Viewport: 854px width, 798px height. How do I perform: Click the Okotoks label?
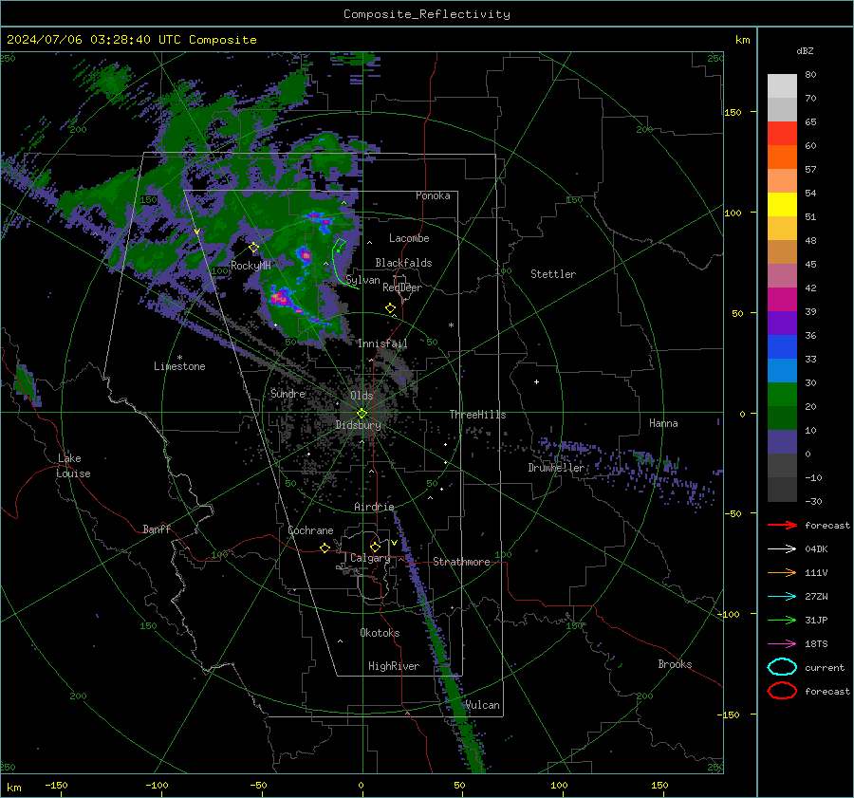(x=380, y=633)
